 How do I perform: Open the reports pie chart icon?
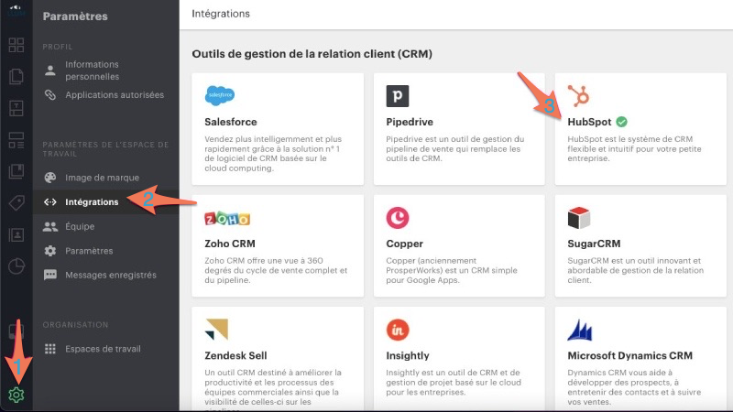(16, 266)
